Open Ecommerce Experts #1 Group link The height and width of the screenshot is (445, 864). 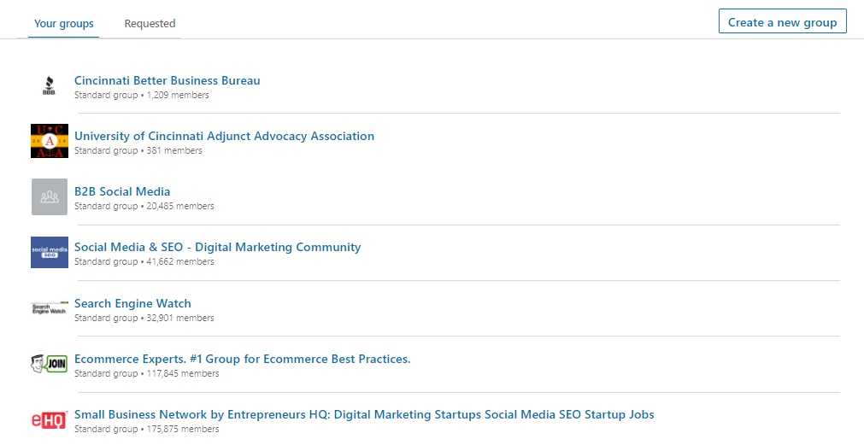[243, 359]
